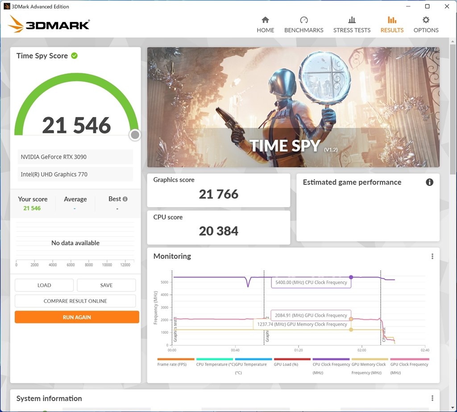Click the Benchmarks gauge icon
This screenshot has height=412, width=457.
[303, 20]
